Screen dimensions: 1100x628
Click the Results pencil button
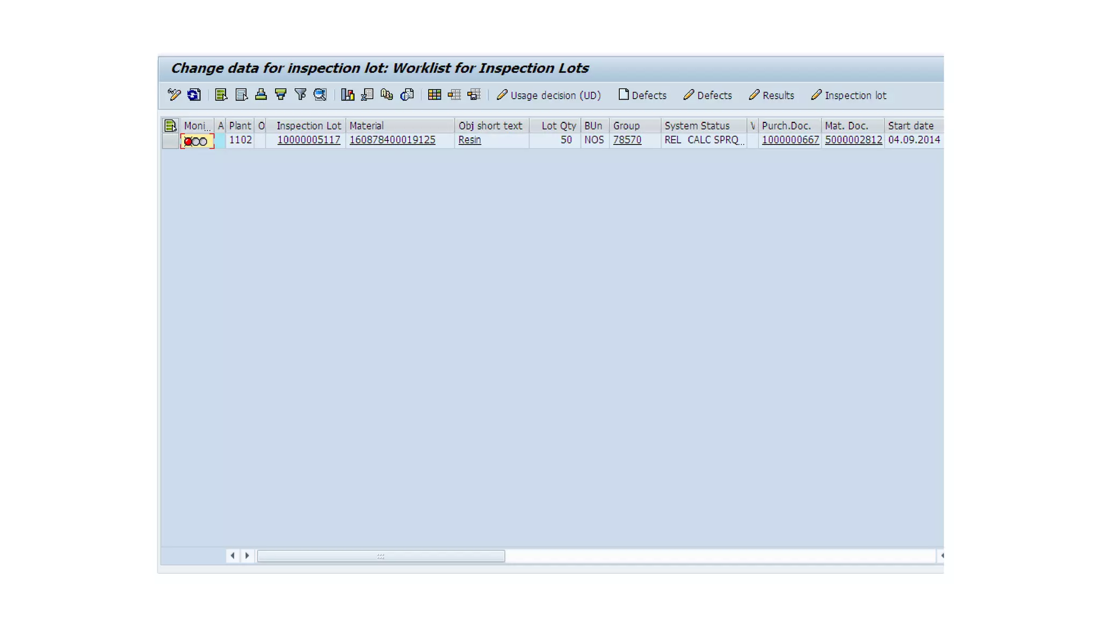click(x=771, y=95)
